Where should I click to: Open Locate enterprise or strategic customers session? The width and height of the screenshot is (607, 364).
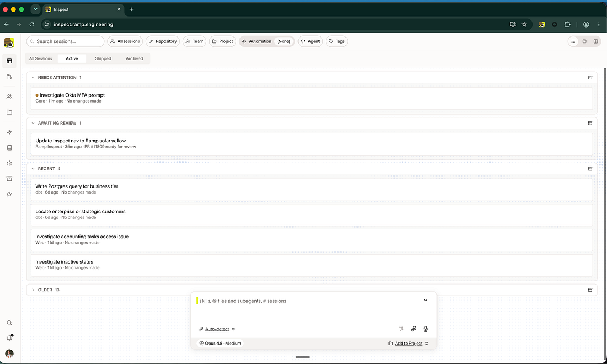[x=312, y=215]
